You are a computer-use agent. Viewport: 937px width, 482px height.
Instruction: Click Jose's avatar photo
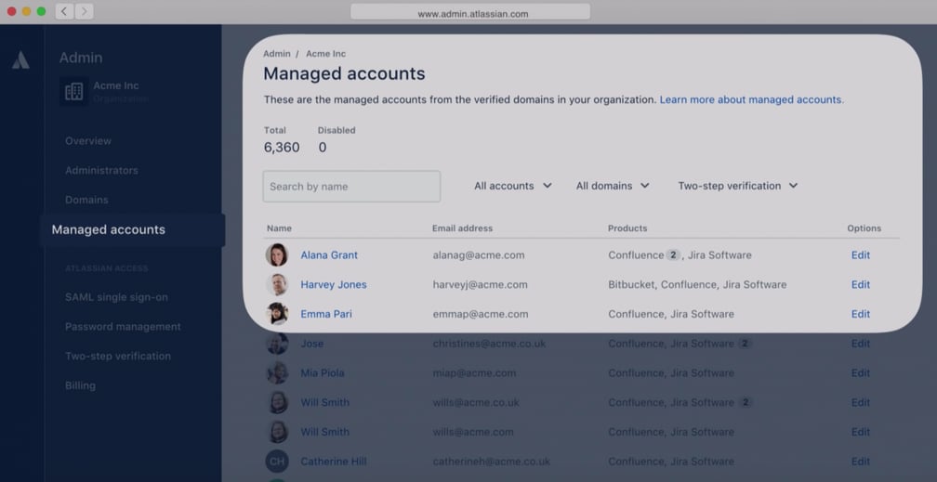tap(277, 344)
